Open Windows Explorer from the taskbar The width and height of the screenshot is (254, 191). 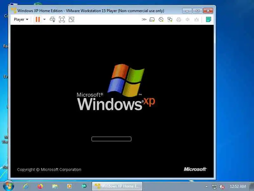coord(55,186)
